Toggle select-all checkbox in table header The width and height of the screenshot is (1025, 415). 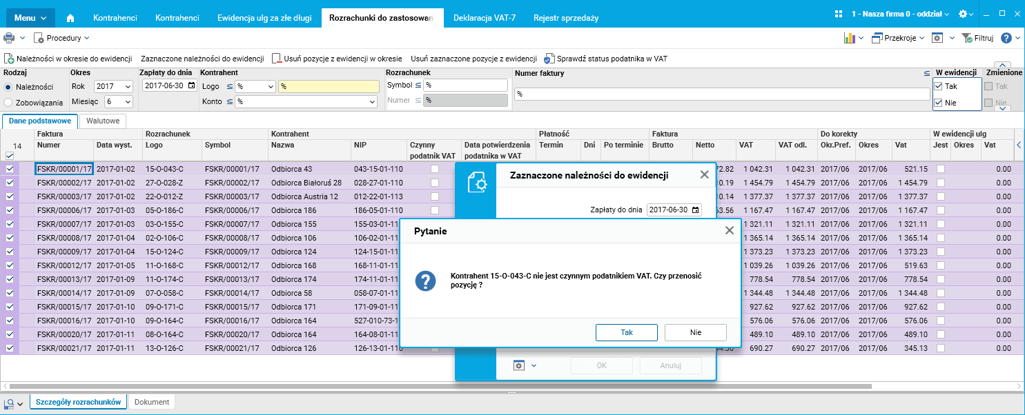click(x=10, y=156)
